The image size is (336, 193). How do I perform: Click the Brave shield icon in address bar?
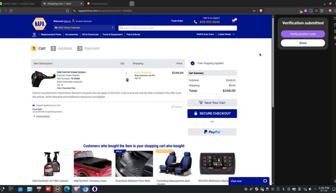click(261, 10)
